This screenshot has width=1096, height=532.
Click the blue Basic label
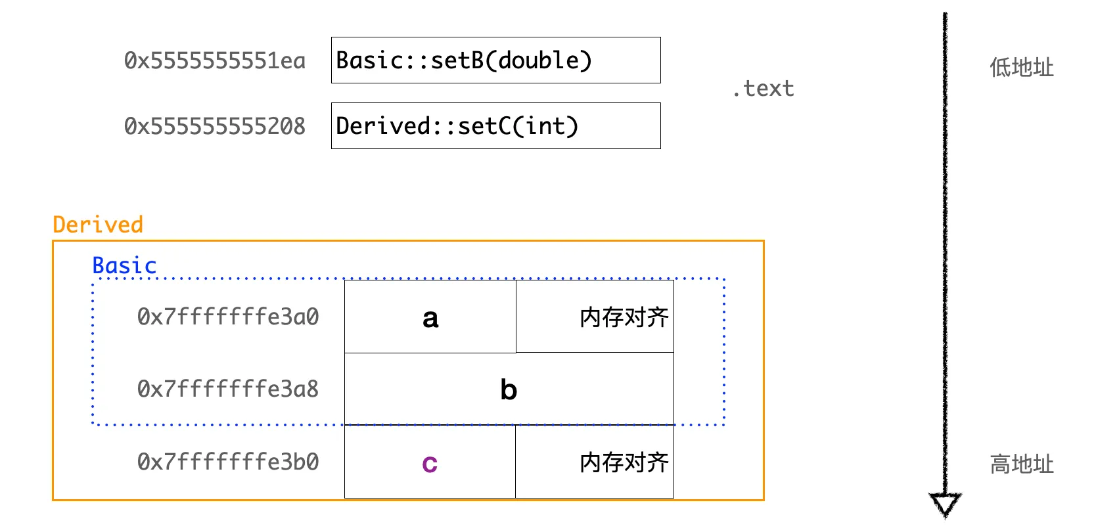(124, 265)
